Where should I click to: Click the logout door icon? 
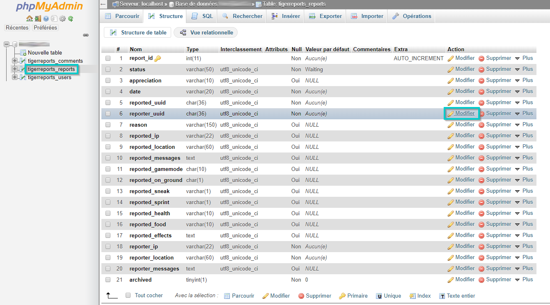tap(38, 18)
